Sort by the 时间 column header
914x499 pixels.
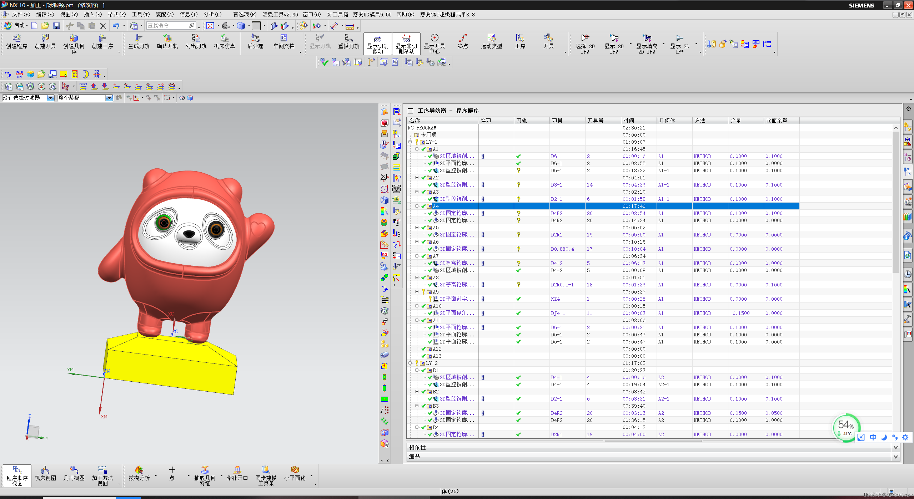pyautogui.click(x=639, y=121)
